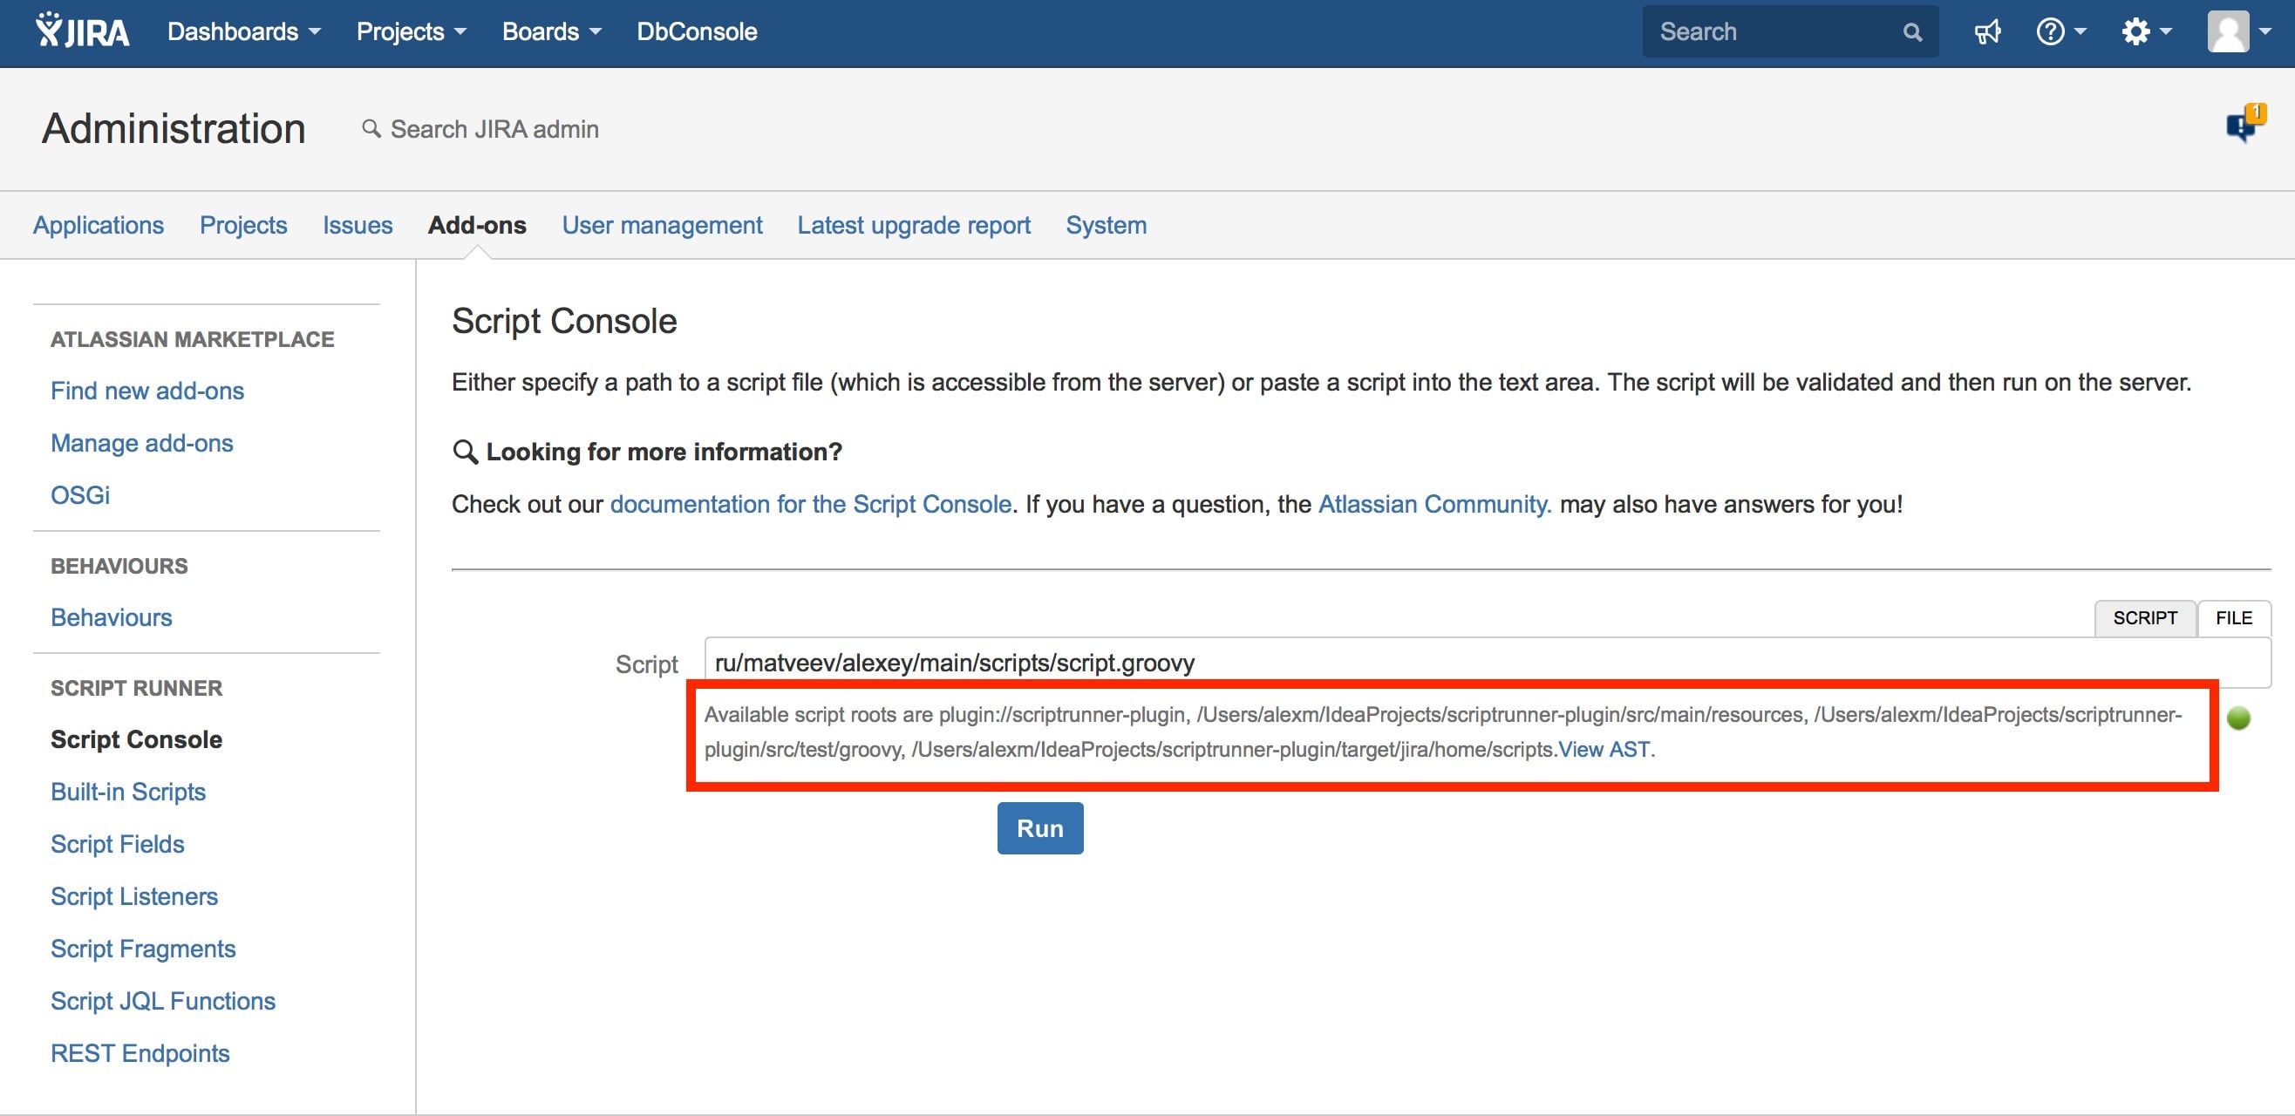This screenshot has height=1116, width=2295.
Task: Switch to the Issues admin tab
Action: pos(358,225)
